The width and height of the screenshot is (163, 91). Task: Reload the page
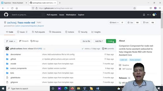[12, 8]
